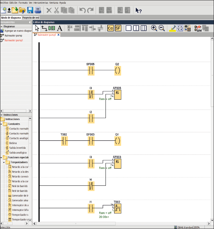Screen dimensions: 214x229
Task: Toggle the SF special functions toolbar
Action: click(x=118, y=28)
